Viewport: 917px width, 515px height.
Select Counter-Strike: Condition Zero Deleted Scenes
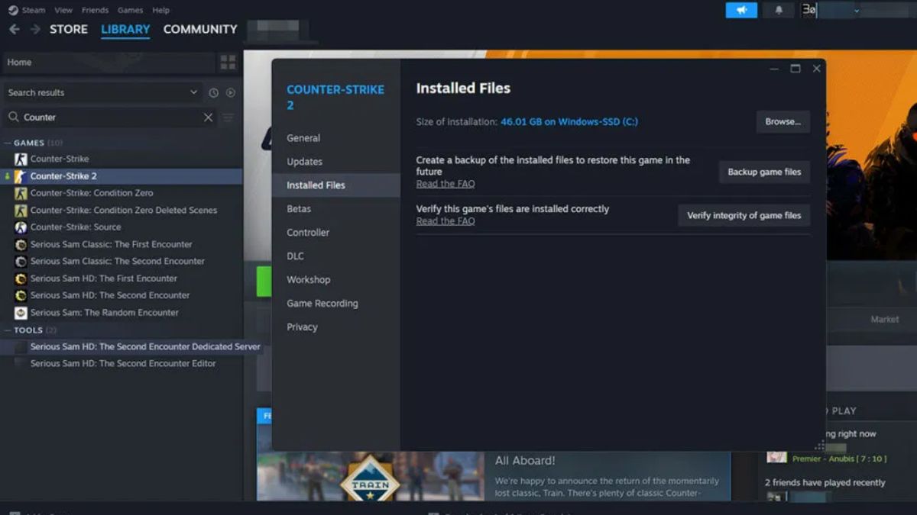point(124,211)
